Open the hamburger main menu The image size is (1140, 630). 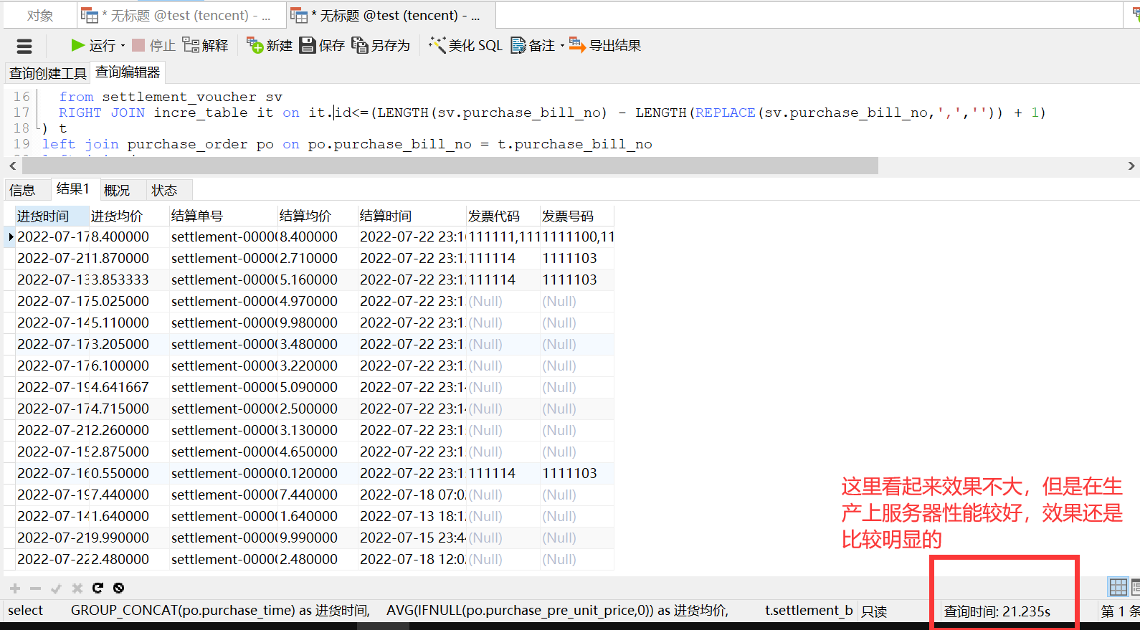click(x=24, y=46)
